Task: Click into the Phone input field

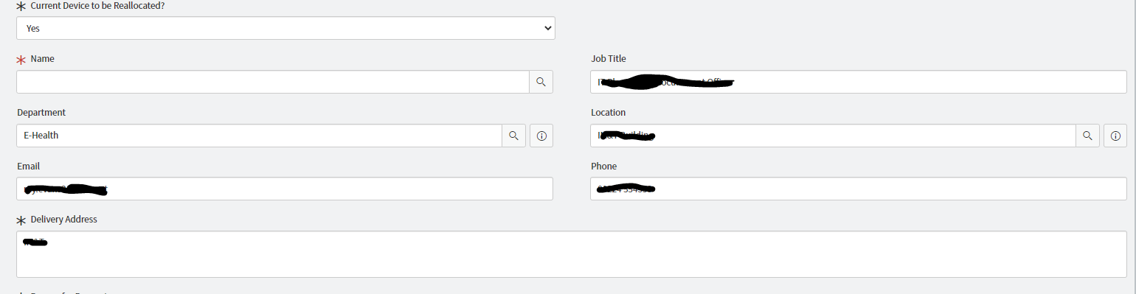Action: coord(859,189)
